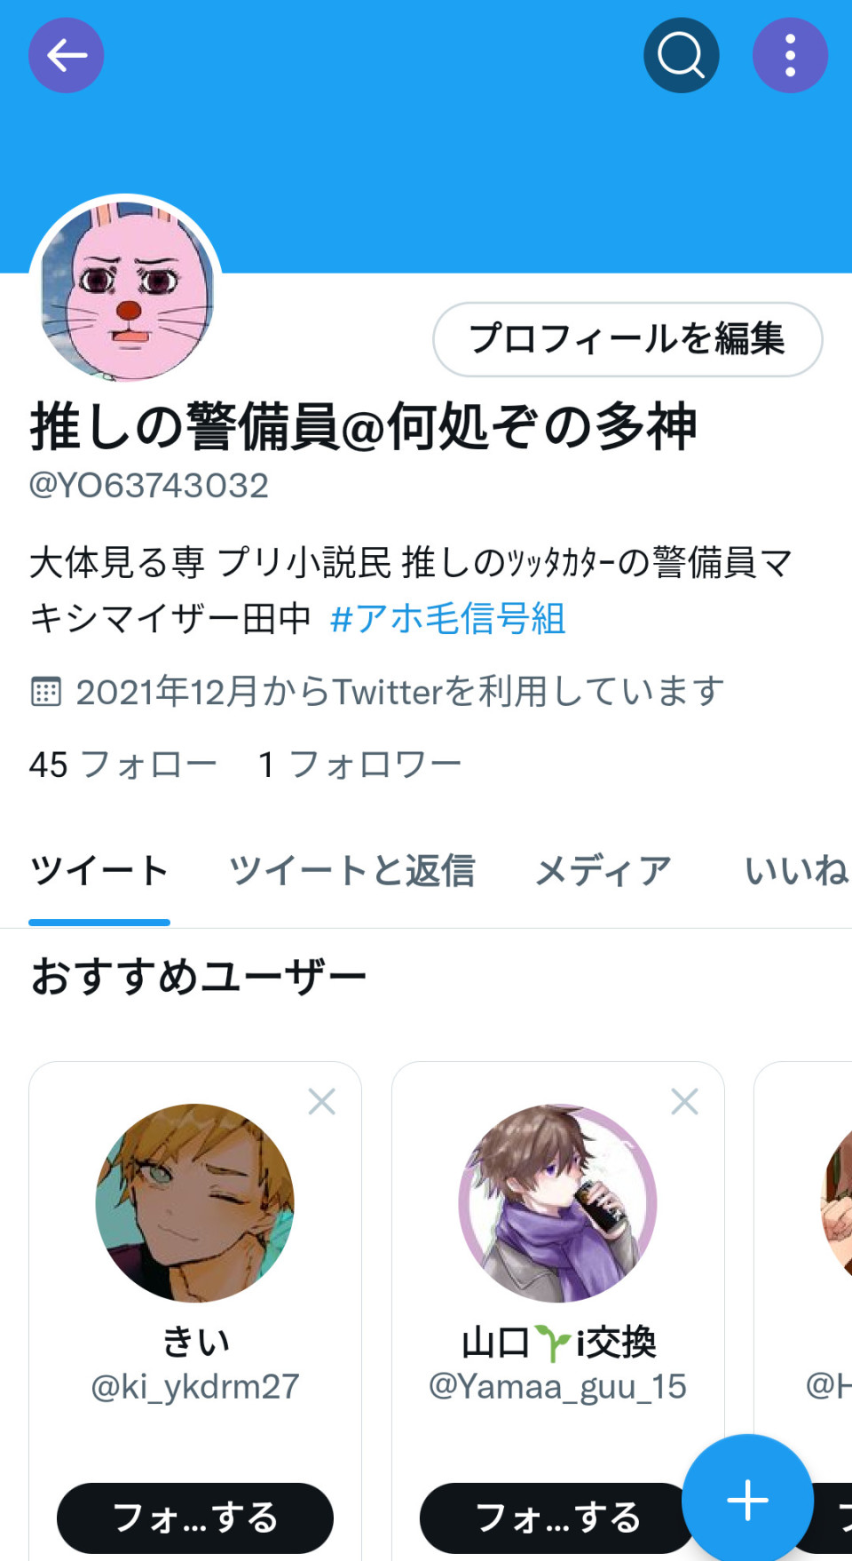View the 1 フォロワー followers list
Screen dimensions: 852x1561
point(359,764)
